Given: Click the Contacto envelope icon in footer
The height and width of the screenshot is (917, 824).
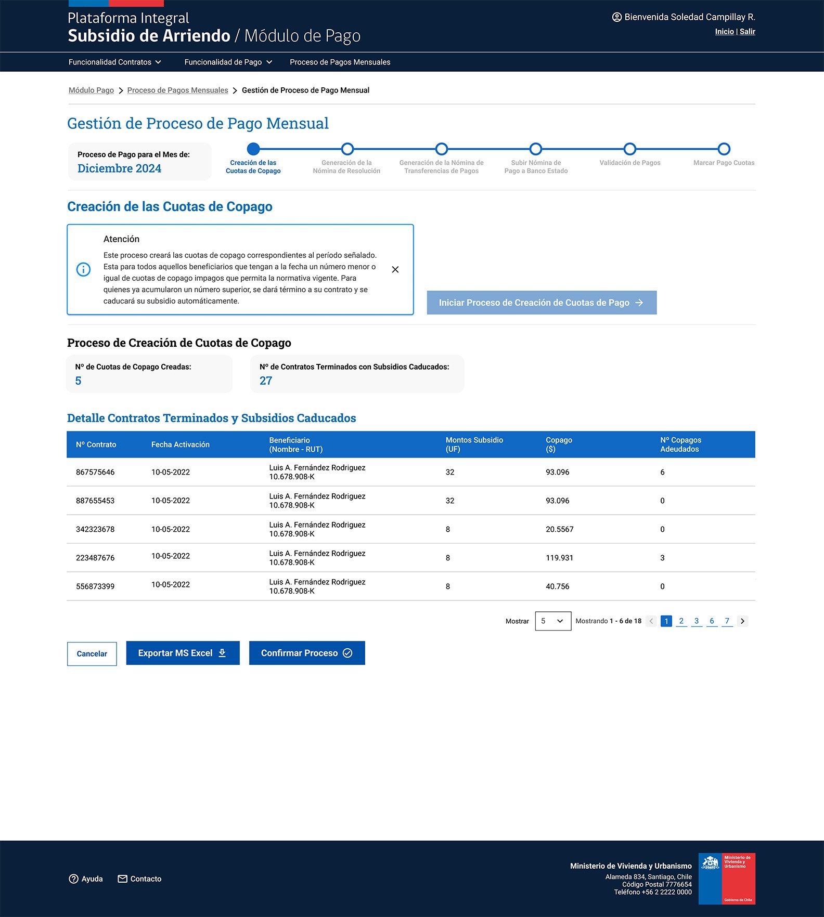Looking at the screenshot, I should coord(122,879).
